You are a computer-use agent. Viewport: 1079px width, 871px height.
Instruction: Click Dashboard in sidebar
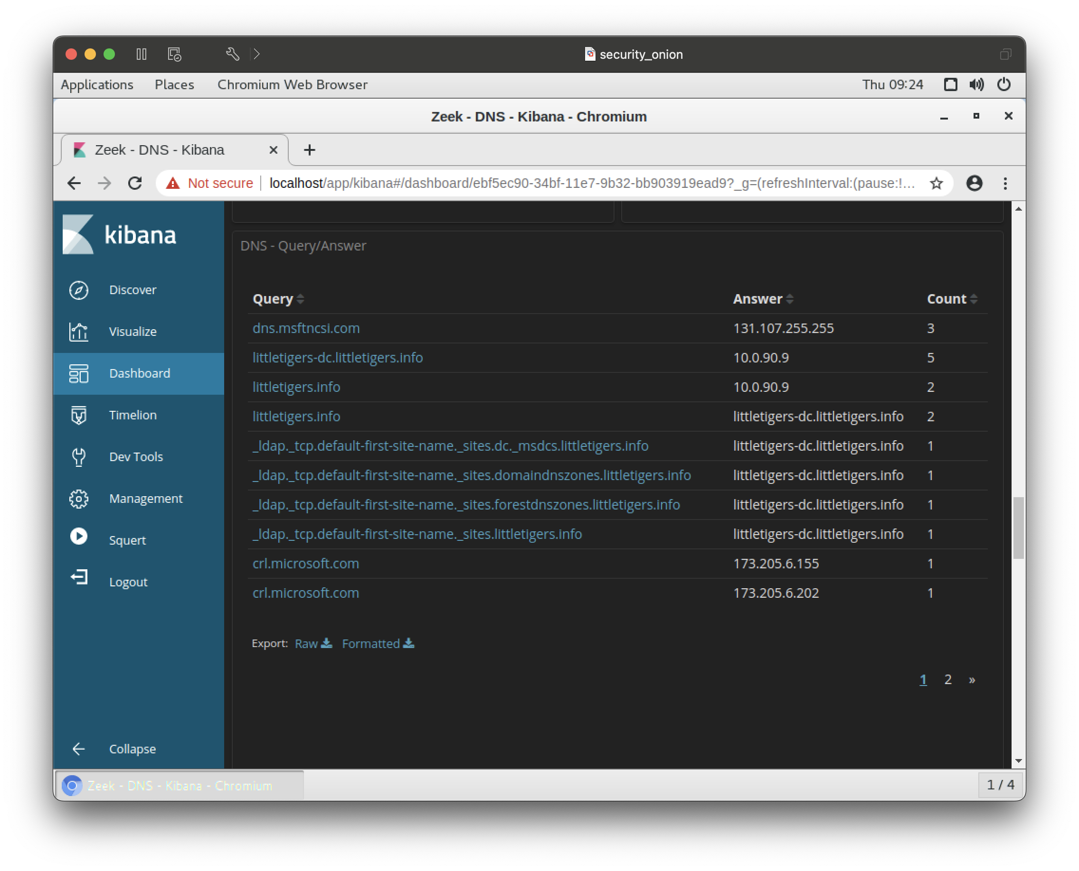click(x=140, y=373)
